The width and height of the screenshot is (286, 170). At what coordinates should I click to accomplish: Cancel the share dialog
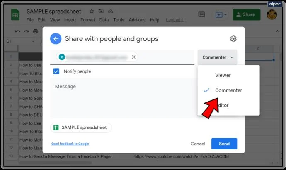tap(198, 144)
